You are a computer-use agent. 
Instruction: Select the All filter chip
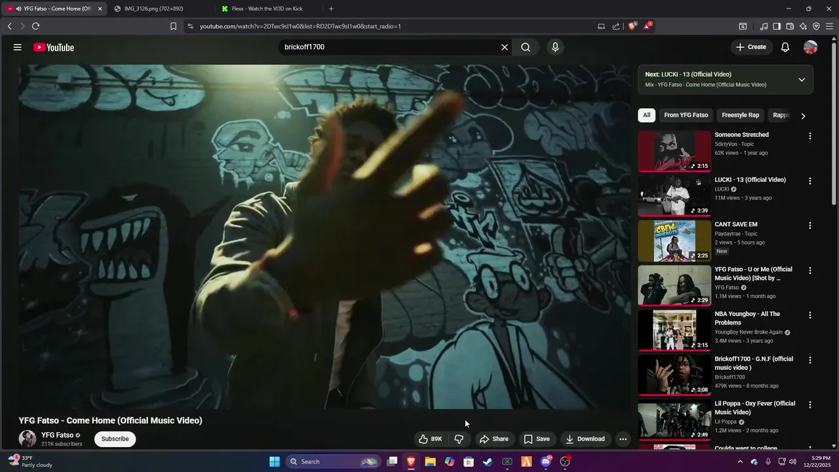click(x=646, y=115)
